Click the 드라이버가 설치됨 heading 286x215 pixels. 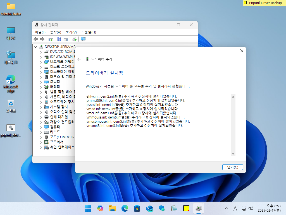click(x=104, y=73)
